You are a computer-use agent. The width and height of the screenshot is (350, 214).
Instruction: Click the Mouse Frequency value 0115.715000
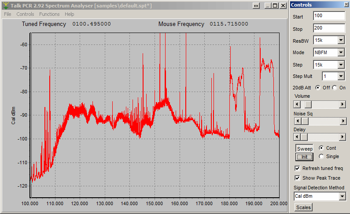coord(229,24)
